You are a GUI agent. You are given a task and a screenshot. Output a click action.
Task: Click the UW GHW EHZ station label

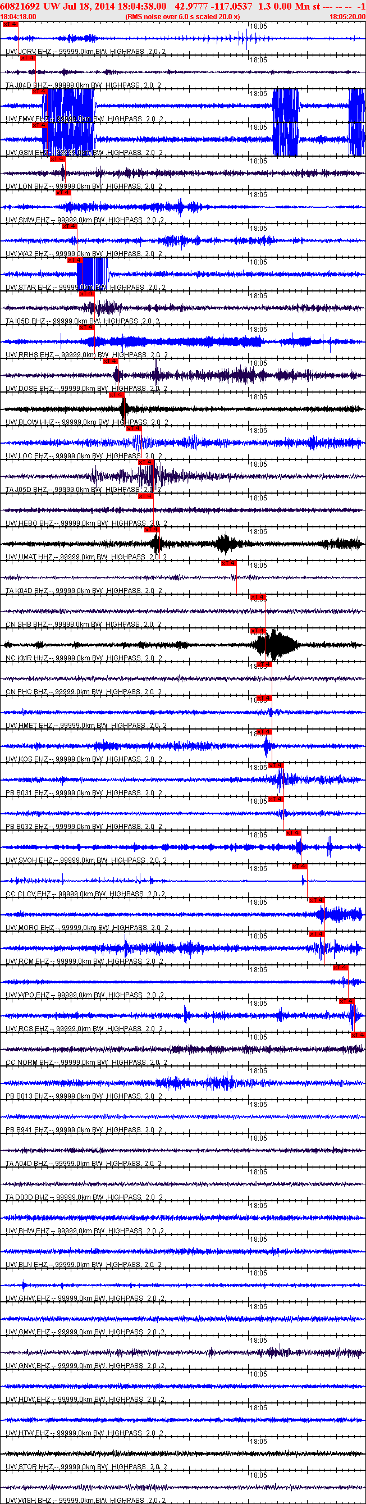(x=29, y=1299)
